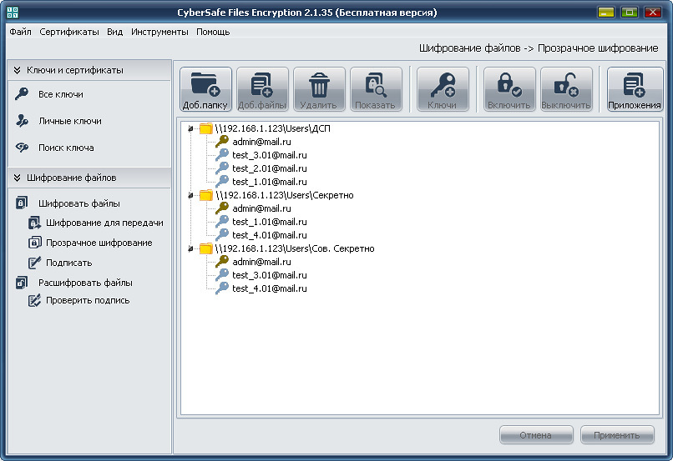
Task: Open Поиск ключа in the sidebar
Action: [66, 148]
